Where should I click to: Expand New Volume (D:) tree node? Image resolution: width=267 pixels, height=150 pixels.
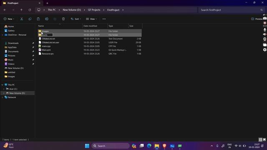click(4, 93)
